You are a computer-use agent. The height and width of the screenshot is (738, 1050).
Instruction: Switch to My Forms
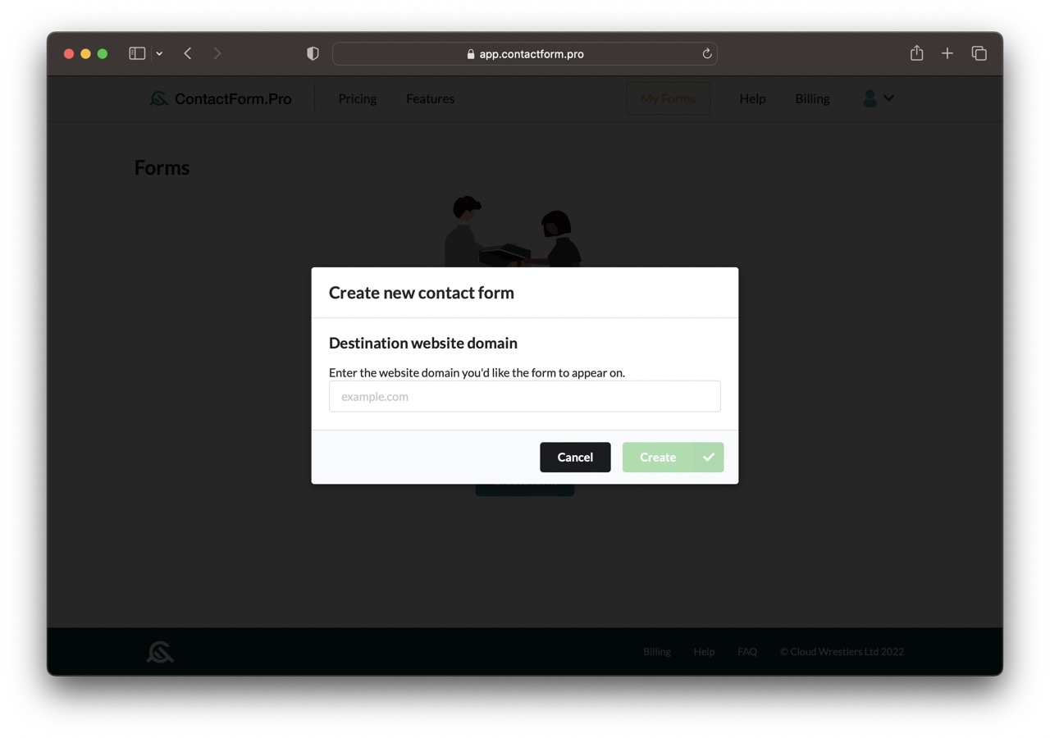point(668,98)
